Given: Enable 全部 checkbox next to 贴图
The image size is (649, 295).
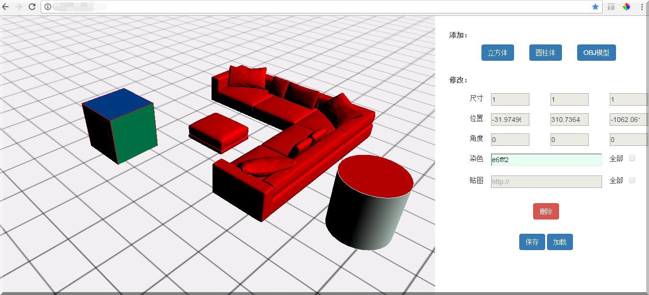Looking at the screenshot, I should (632, 180).
